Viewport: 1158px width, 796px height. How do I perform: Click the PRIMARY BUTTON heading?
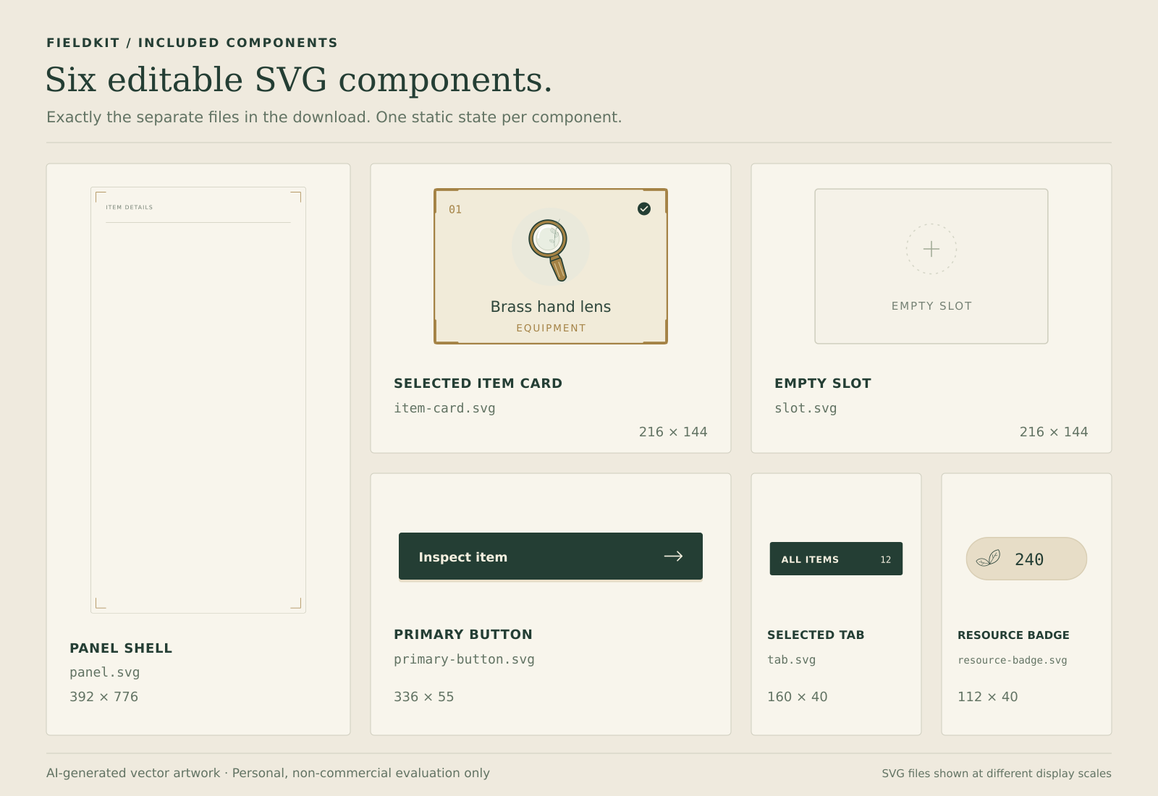point(463,635)
